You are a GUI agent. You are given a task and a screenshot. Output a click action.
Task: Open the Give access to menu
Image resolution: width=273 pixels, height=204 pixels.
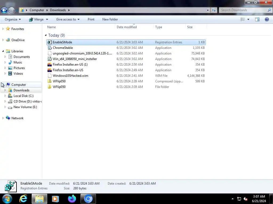pyautogui.click(x=68, y=19)
